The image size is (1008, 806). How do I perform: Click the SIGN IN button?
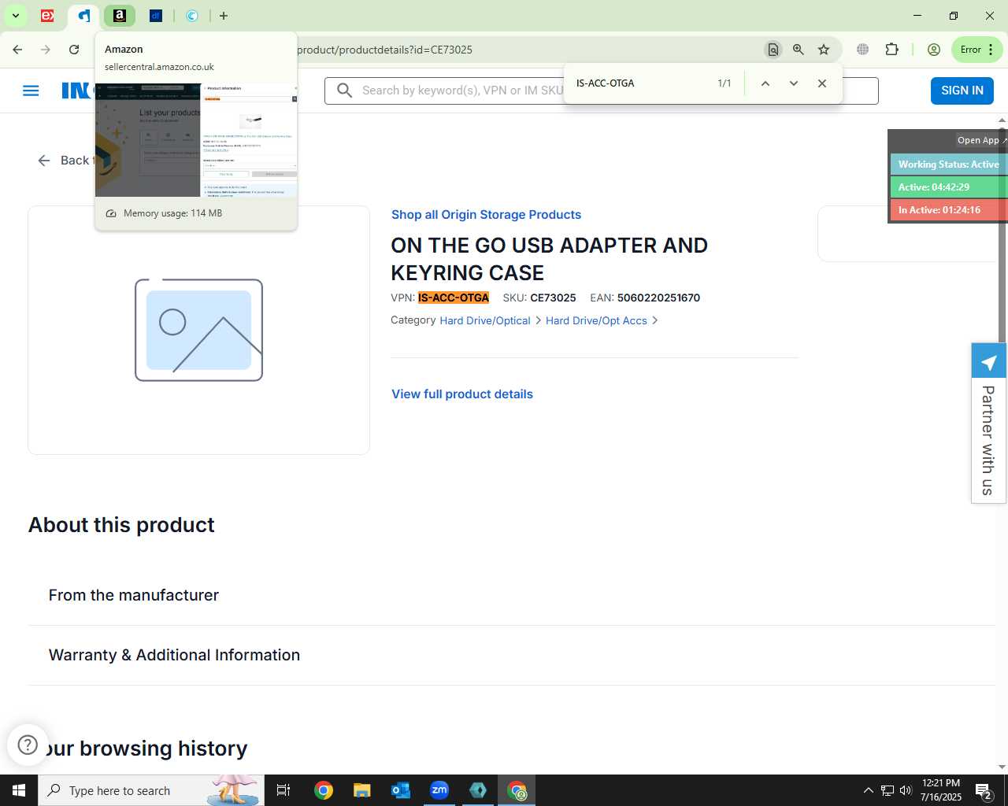[x=962, y=91]
